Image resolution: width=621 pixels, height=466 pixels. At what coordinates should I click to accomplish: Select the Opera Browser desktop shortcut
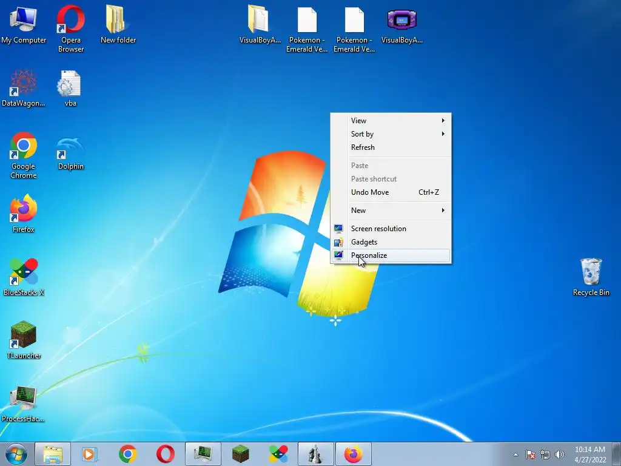(x=70, y=29)
